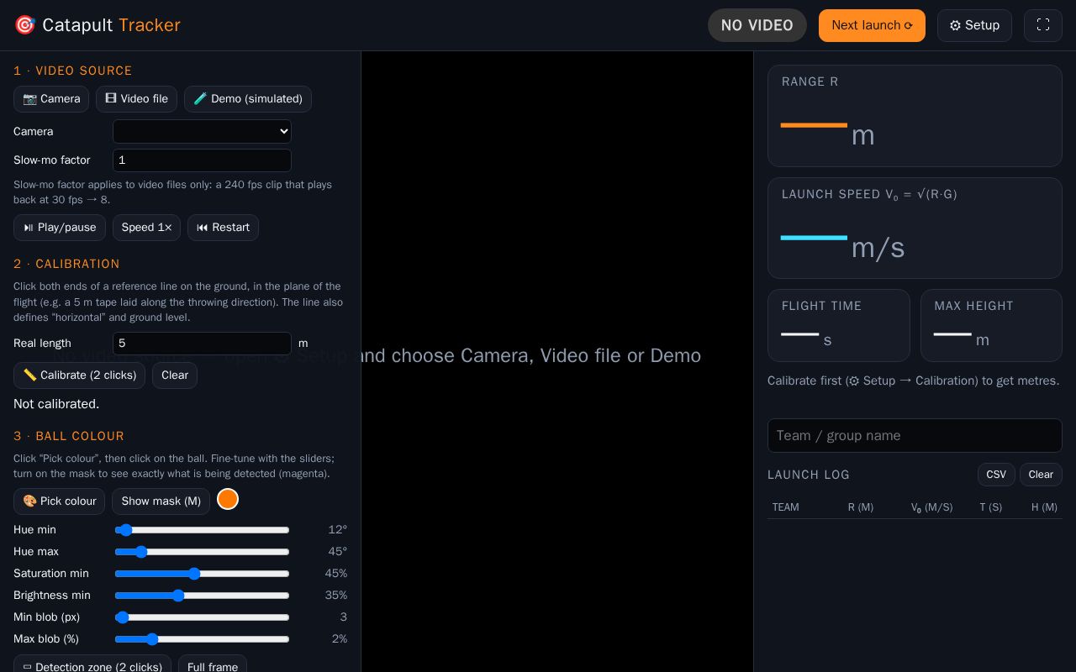Open Setup with the gear button
1076x672 pixels.
[974, 25]
